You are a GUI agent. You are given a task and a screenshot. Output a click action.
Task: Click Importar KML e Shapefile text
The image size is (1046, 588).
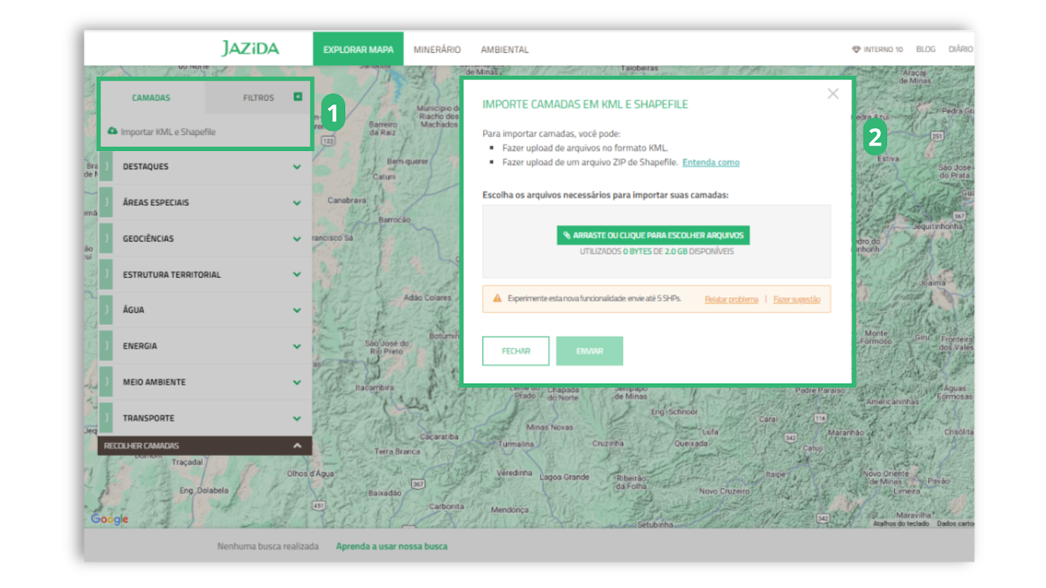pyautogui.click(x=168, y=132)
